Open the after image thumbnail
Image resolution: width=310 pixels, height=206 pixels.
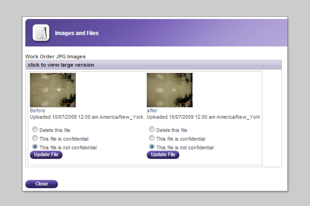click(169, 90)
